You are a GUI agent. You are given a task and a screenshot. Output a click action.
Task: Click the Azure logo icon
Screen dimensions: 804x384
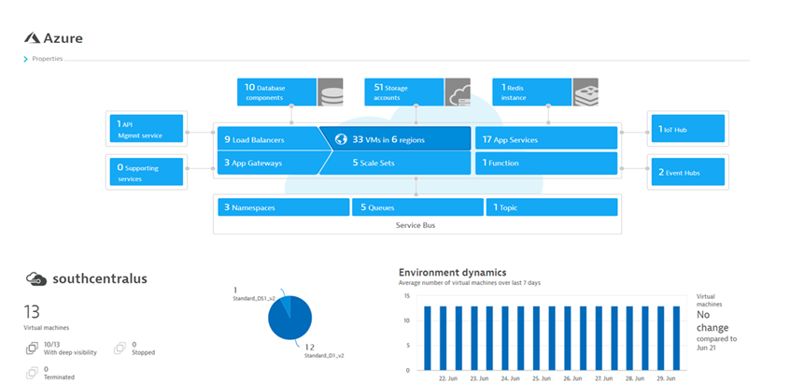[x=33, y=38]
